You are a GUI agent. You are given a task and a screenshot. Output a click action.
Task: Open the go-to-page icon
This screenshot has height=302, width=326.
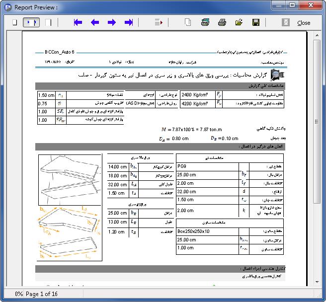(x=159, y=22)
